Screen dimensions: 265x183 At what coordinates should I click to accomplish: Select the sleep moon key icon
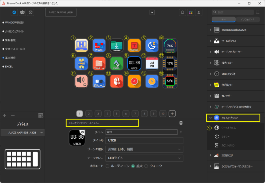point(152,46)
